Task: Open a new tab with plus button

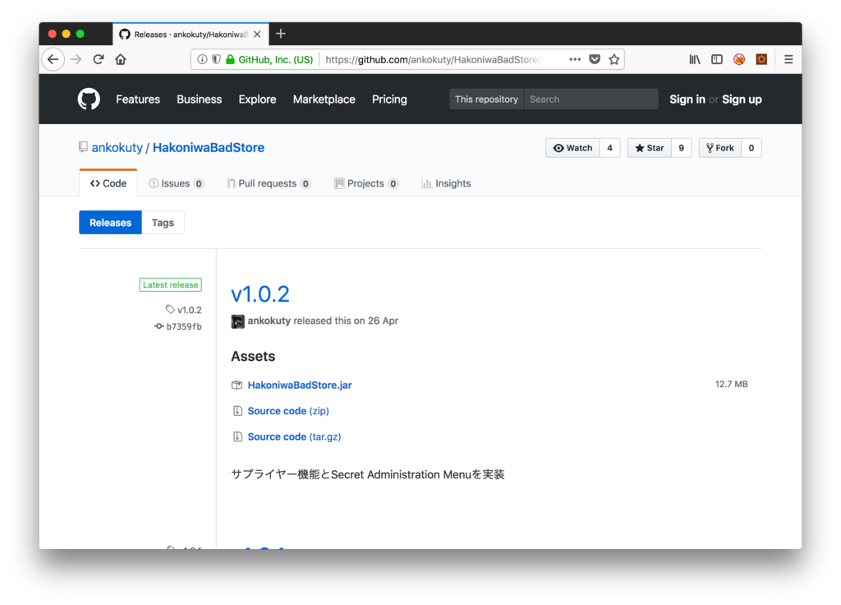Action: (x=281, y=34)
